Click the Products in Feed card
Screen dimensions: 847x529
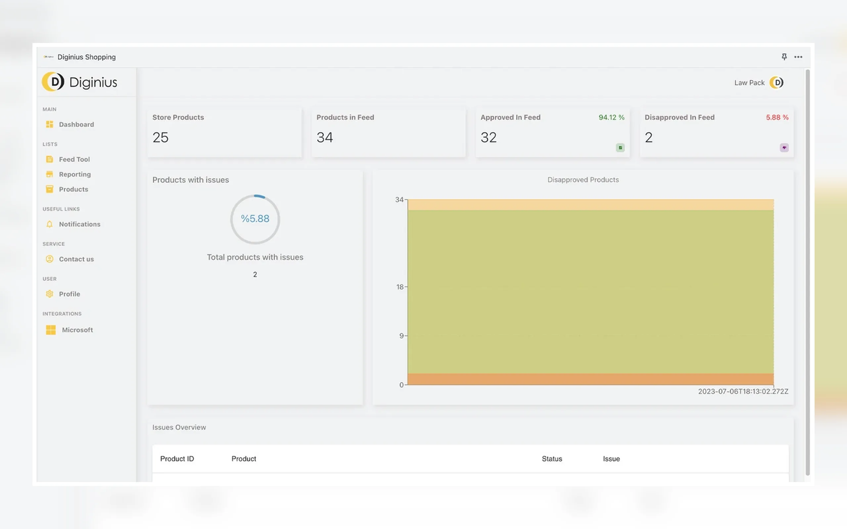[388, 133]
